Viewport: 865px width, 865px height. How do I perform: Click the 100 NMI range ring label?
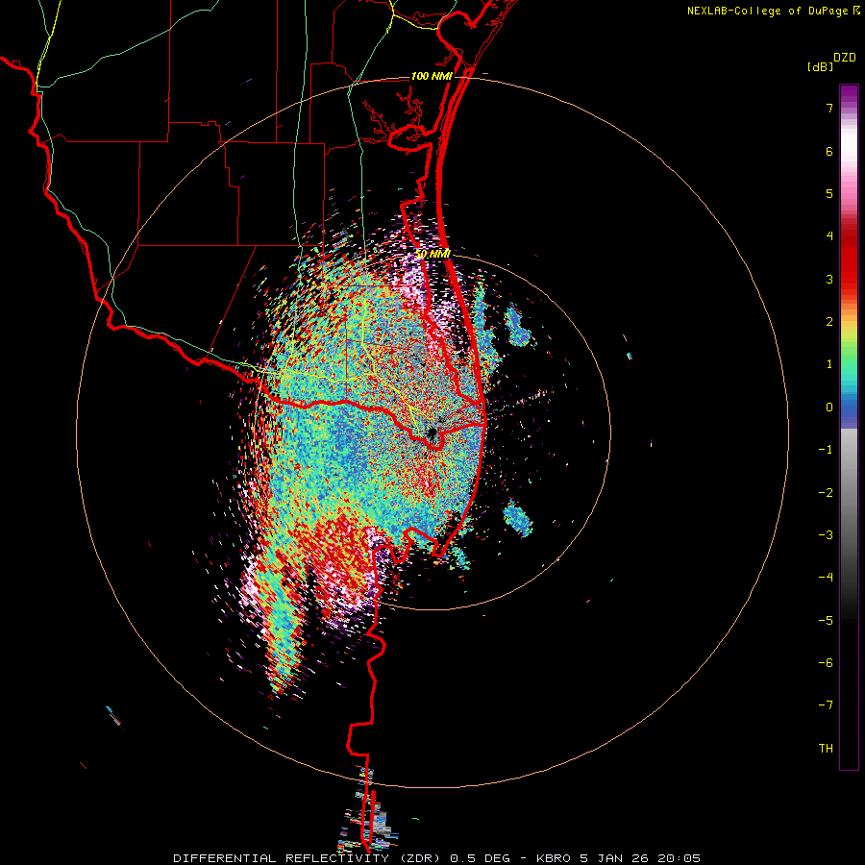[432, 76]
